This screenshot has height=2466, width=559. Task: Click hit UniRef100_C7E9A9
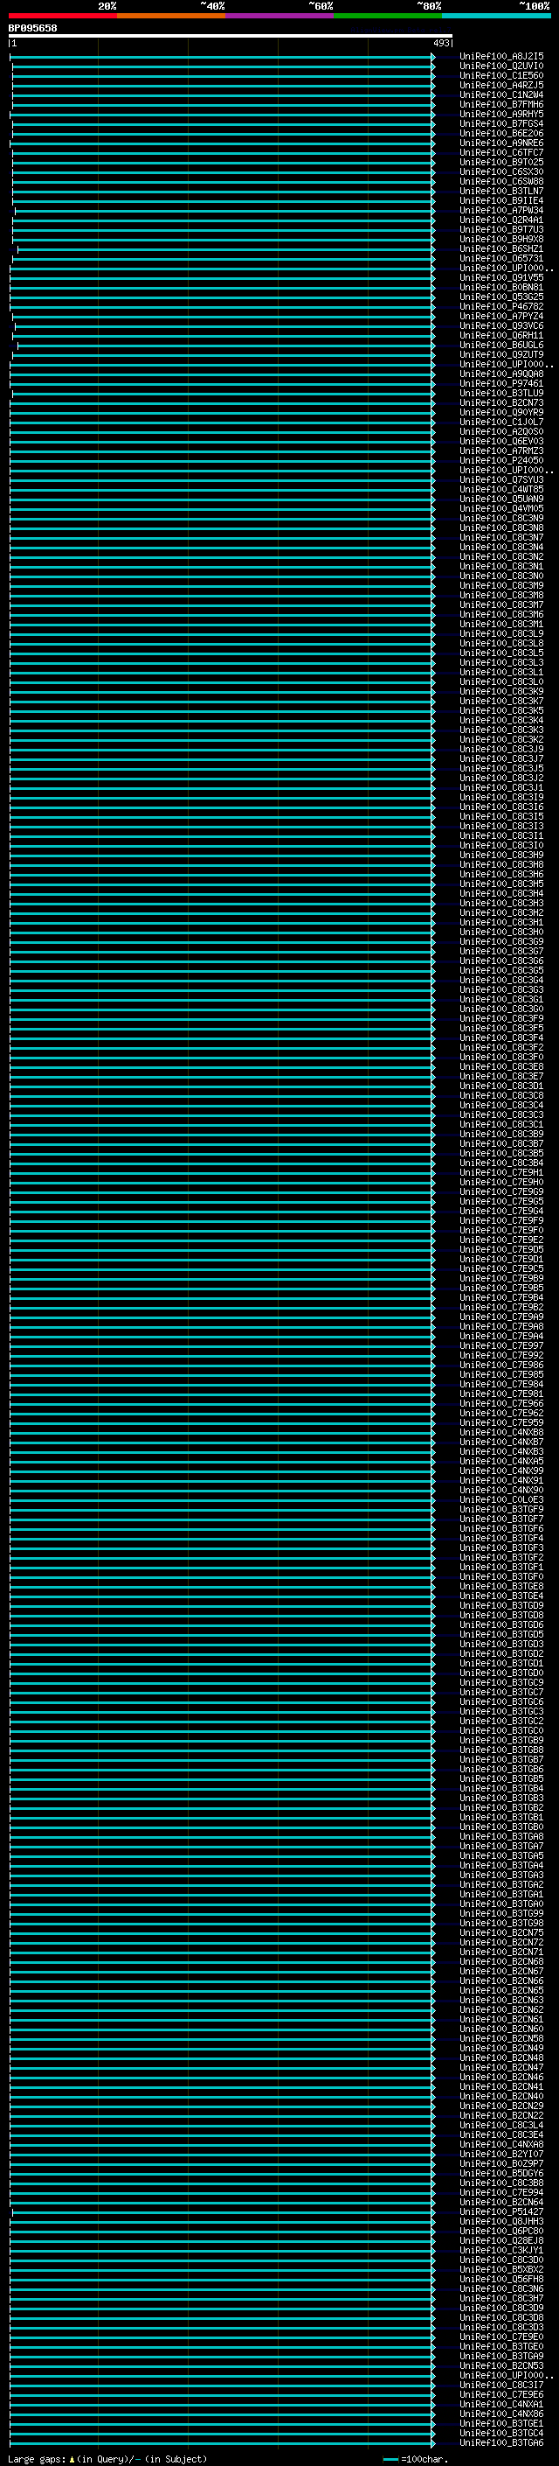[501, 1317]
